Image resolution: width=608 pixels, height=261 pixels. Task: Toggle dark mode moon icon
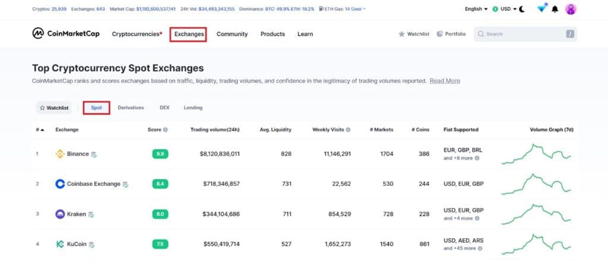click(522, 9)
